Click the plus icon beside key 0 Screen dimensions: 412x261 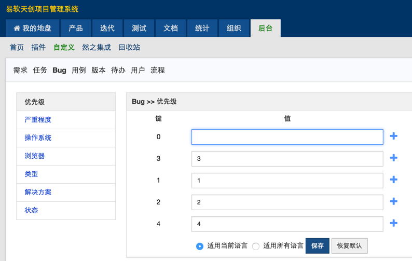(x=393, y=136)
